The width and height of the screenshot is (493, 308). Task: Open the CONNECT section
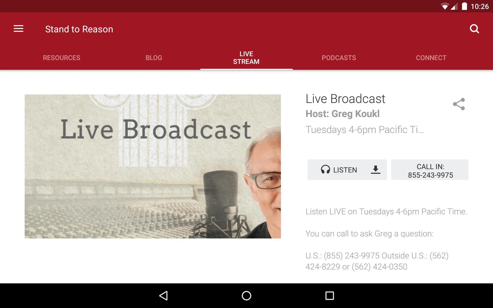click(431, 58)
